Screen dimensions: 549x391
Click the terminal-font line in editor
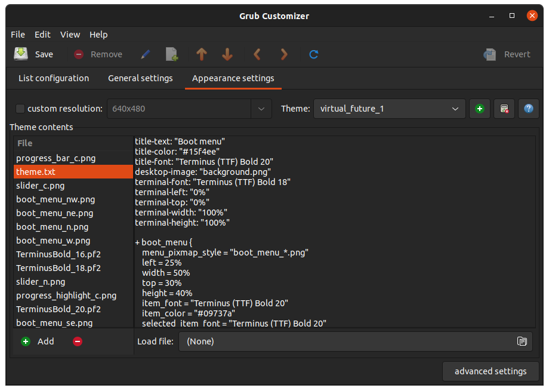pos(213,182)
